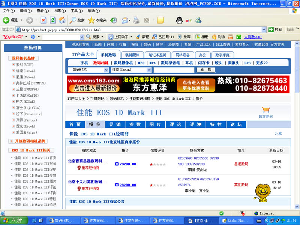Expand 尼康(Nikon) brand in sidebar

click(13, 77)
